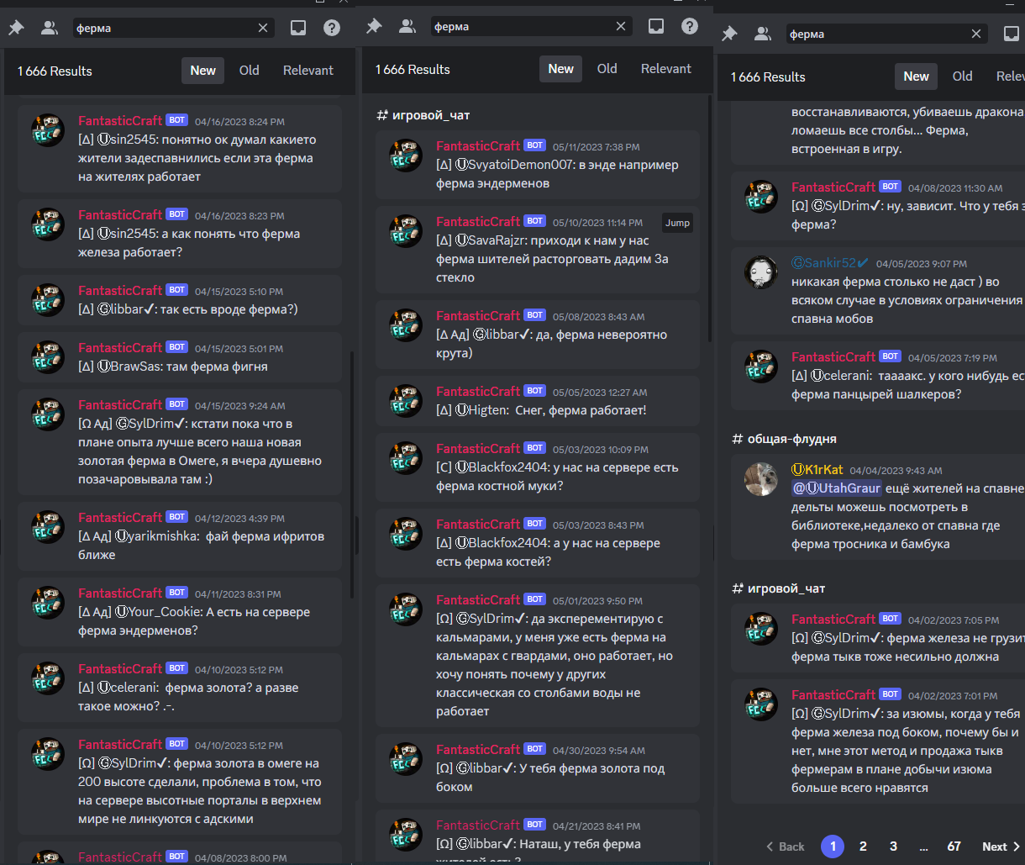Click the @UtahGraur mention
The image size is (1025, 865).
pyautogui.click(x=837, y=488)
